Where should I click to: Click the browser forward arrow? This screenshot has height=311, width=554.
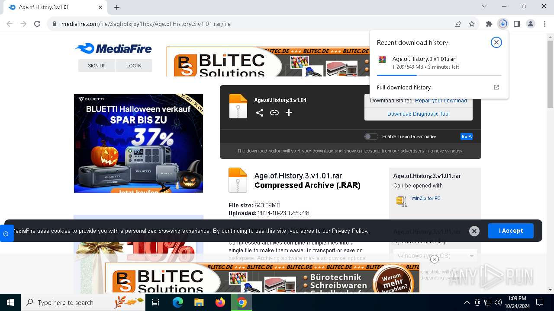(x=23, y=24)
